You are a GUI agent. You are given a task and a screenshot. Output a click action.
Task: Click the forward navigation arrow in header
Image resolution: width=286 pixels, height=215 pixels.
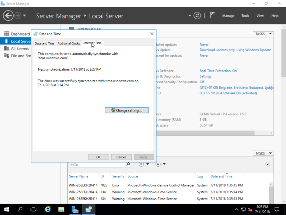18,16
